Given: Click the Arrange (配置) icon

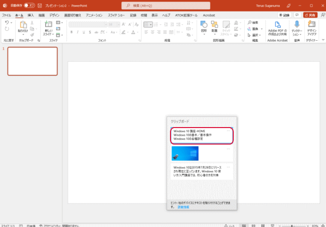Looking at the screenshot, I should coord(214,25).
